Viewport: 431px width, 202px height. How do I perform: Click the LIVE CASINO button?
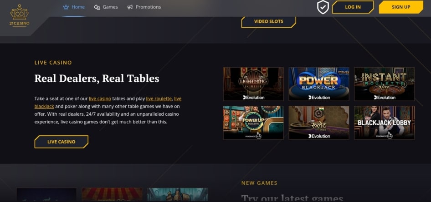tap(62, 142)
